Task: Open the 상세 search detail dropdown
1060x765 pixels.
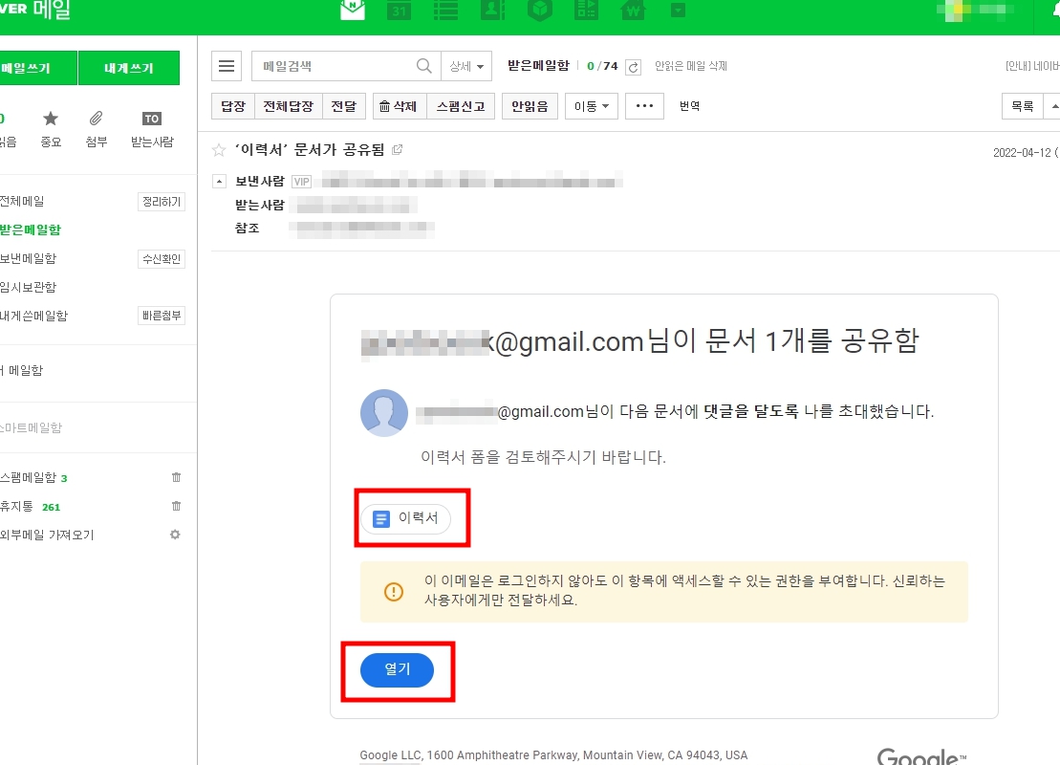Action: [466, 66]
